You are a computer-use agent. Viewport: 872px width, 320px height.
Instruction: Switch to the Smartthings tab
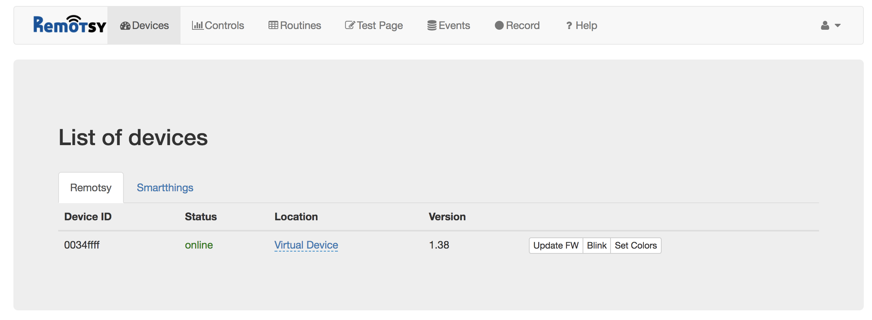pyautogui.click(x=165, y=188)
